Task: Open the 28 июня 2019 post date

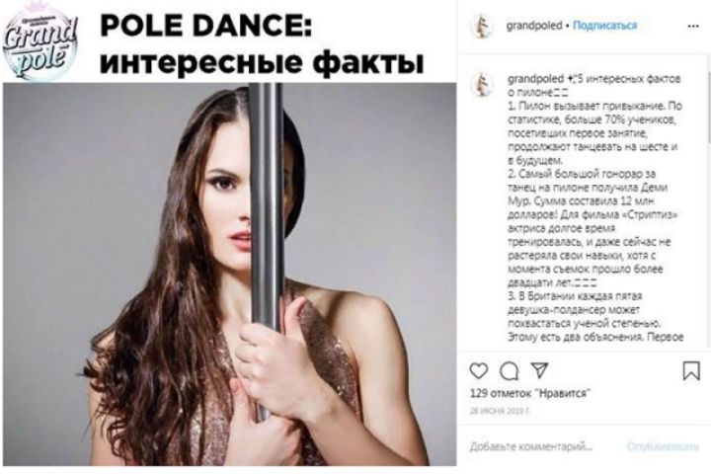Action: pyautogui.click(x=501, y=411)
